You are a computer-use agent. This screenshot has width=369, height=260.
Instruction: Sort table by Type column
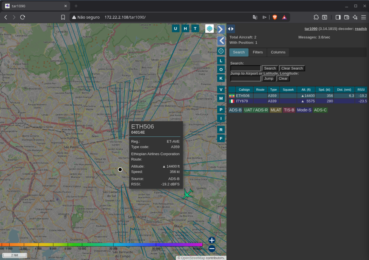273,90
